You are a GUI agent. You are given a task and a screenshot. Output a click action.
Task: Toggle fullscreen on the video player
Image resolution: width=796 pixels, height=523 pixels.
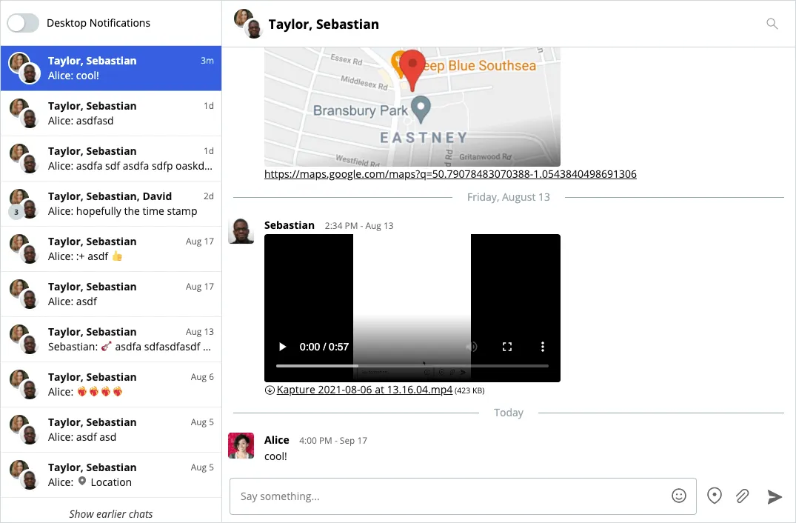pyautogui.click(x=507, y=347)
